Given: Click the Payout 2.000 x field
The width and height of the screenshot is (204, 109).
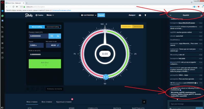Looking at the screenshot, I should click(x=36, y=45).
